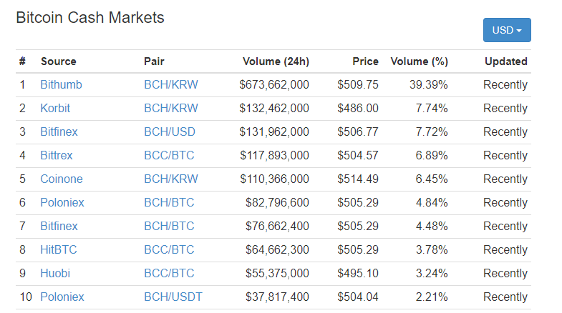The image size is (562, 313).
Task: Open Poloniex source in row 10
Action: 62,297
